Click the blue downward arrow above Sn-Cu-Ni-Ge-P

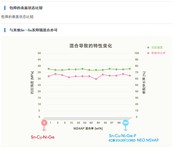[126, 129]
